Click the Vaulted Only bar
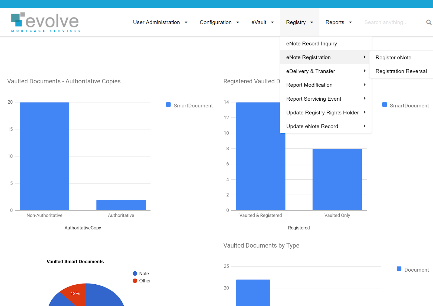This screenshot has height=306, width=433. (337, 180)
